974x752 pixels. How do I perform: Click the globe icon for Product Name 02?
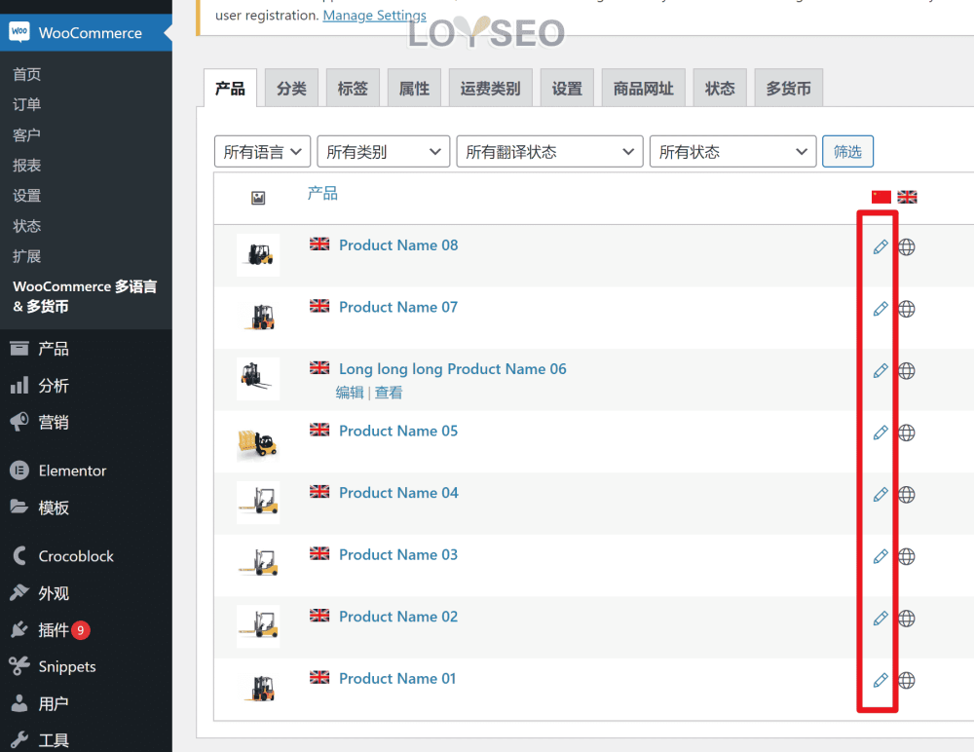[907, 619]
